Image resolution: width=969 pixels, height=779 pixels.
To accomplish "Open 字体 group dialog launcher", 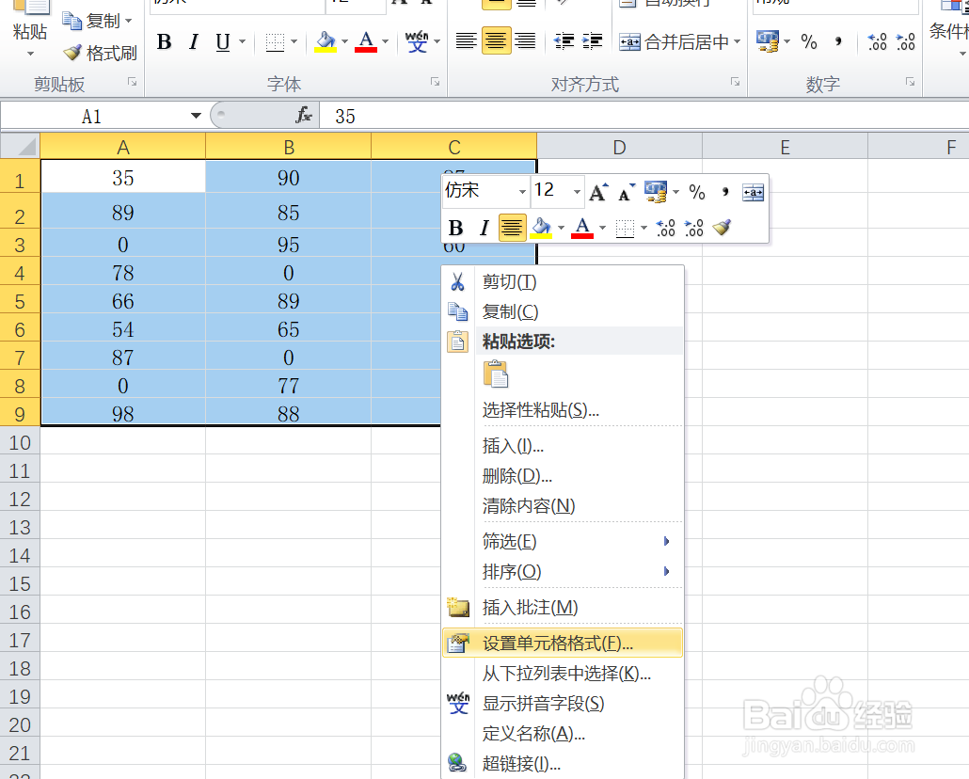I will 435,82.
